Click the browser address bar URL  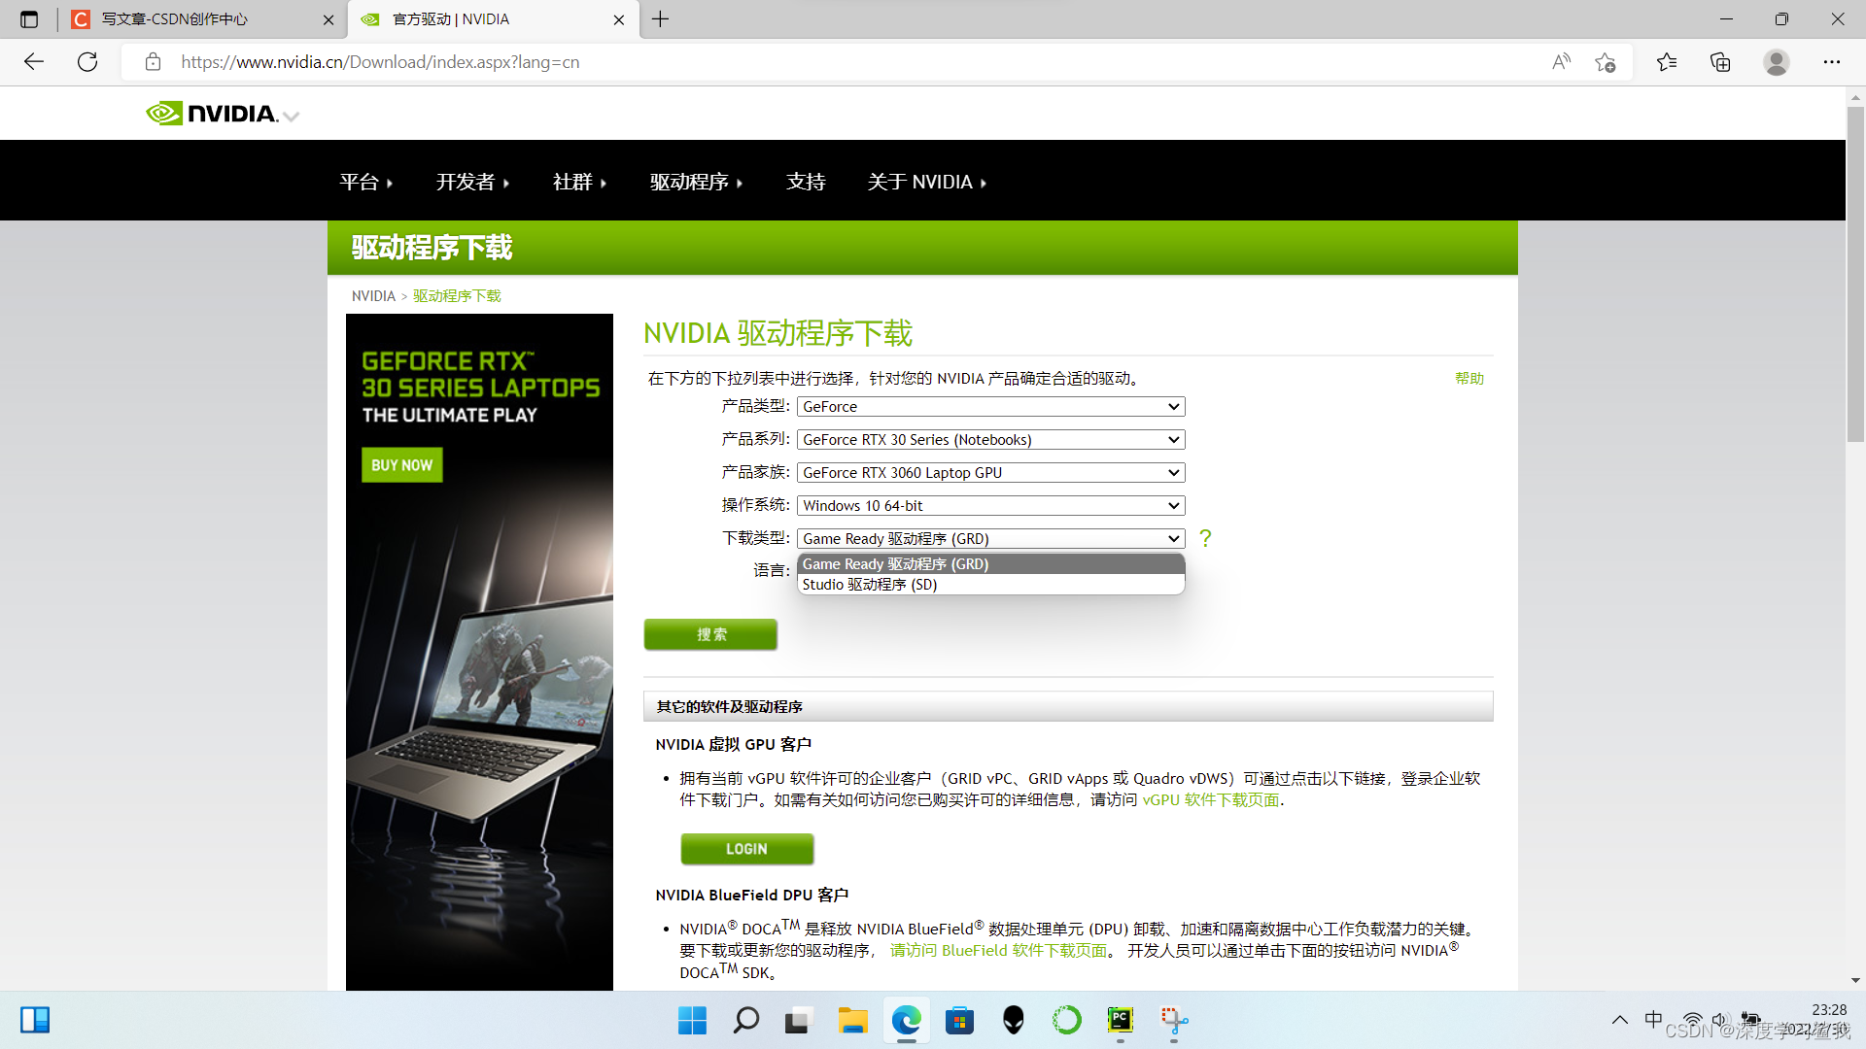pos(380,62)
